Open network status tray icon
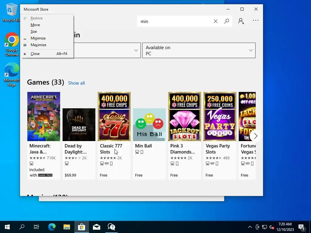Screen dimensions: 311x233 coord(265,227)
